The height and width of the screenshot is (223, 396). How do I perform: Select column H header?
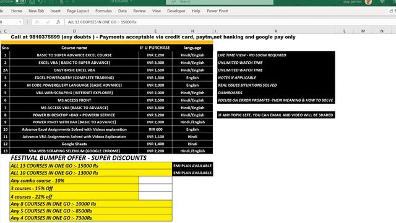tap(192, 31)
